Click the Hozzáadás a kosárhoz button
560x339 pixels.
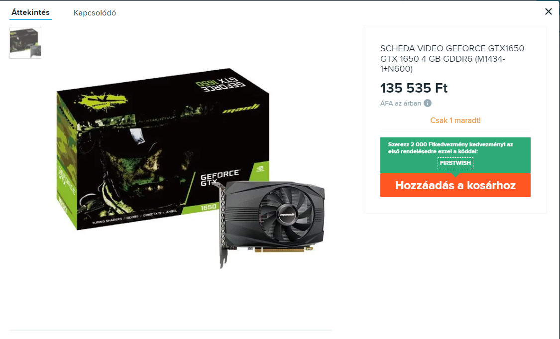tap(455, 185)
